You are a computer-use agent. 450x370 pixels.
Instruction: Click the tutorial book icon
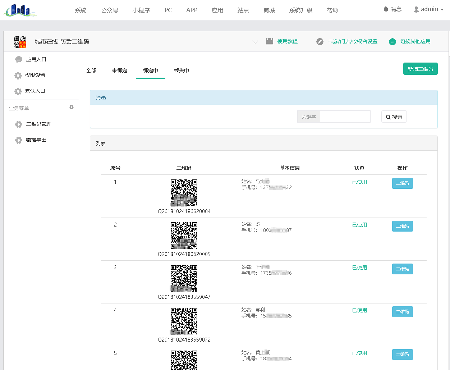coord(270,41)
